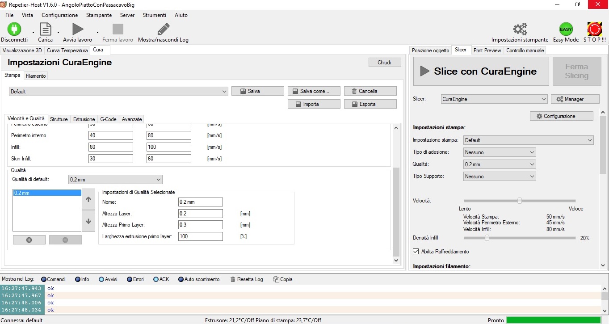
Task: Click Salva come... button
Action: pos(314,91)
